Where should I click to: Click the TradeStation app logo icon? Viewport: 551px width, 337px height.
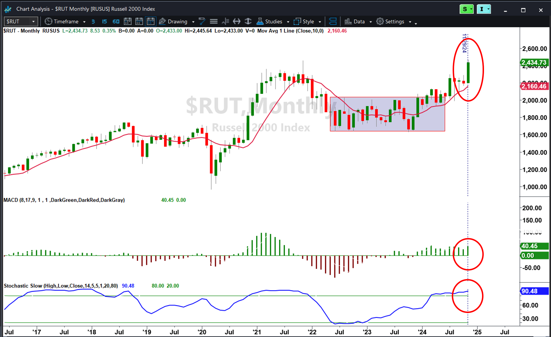pyautogui.click(x=8, y=9)
